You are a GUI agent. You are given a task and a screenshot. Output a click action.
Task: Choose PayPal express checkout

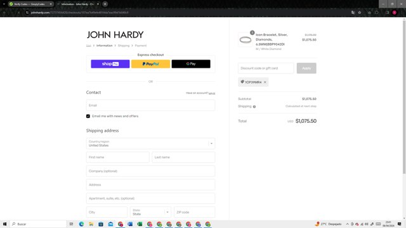[x=150, y=64]
